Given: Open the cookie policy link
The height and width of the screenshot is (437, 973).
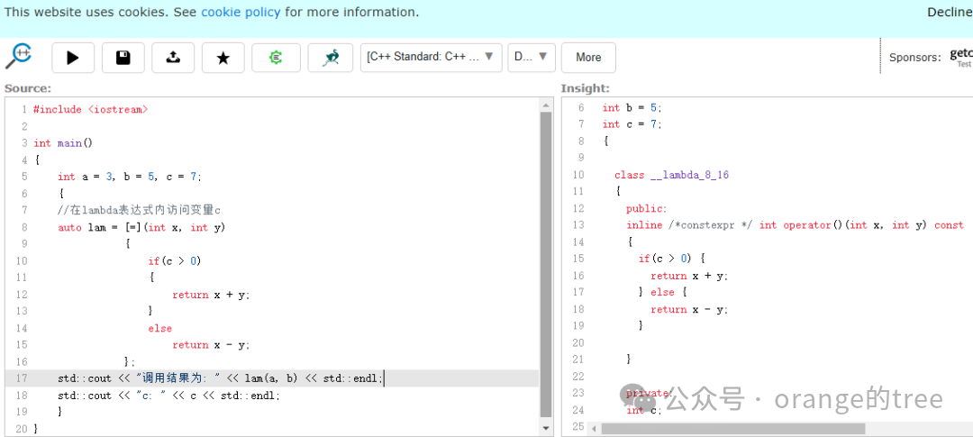Looking at the screenshot, I should coord(241,12).
